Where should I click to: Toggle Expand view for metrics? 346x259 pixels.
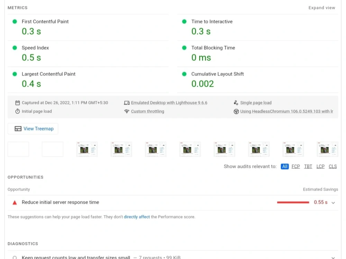322,8
